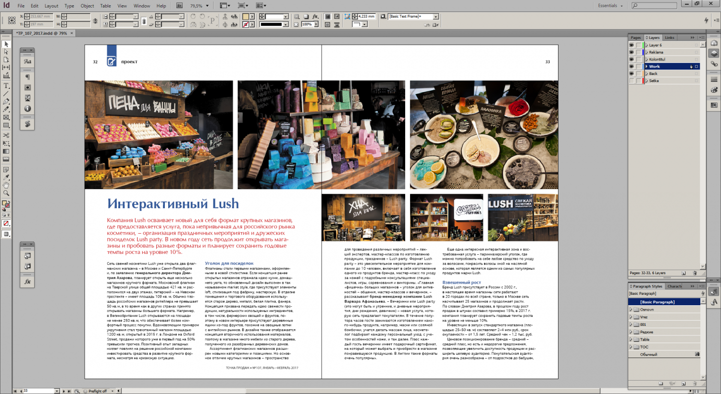This screenshot has width=721, height=394.
Task: Choose the Pen tool
Action: [6, 101]
